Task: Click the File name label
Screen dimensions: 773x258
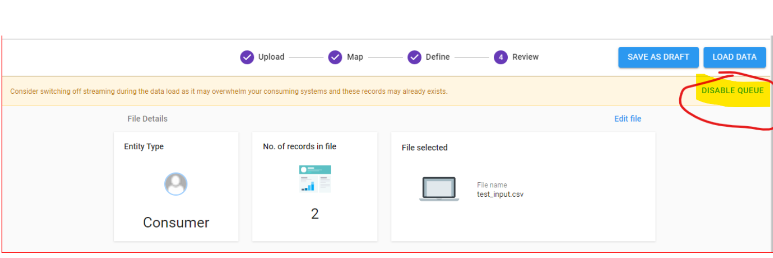Action: pyautogui.click(x=492, y=185)
